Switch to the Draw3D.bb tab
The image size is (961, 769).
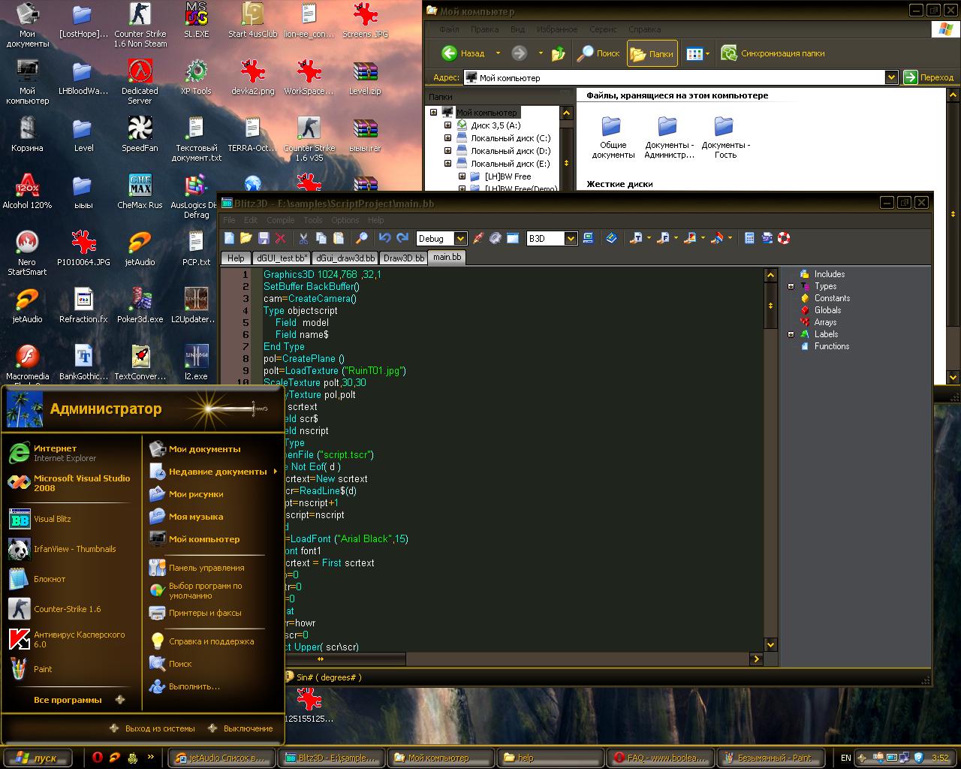coord(403,258)
